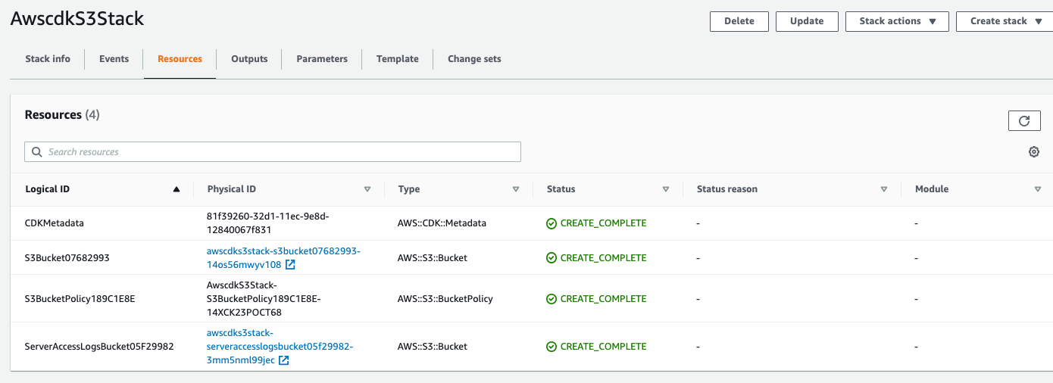
Task: Click the Delete button
Action: point(739,21)
